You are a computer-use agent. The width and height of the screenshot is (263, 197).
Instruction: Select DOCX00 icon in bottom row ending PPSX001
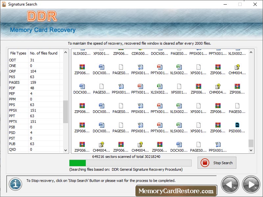(x=179, y=144)
